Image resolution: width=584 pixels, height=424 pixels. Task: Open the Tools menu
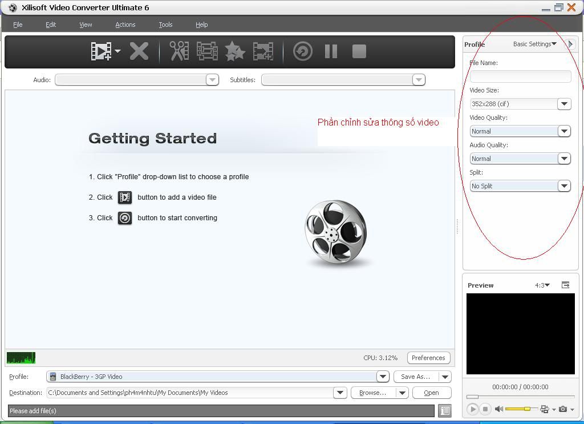tap(165, 25)
